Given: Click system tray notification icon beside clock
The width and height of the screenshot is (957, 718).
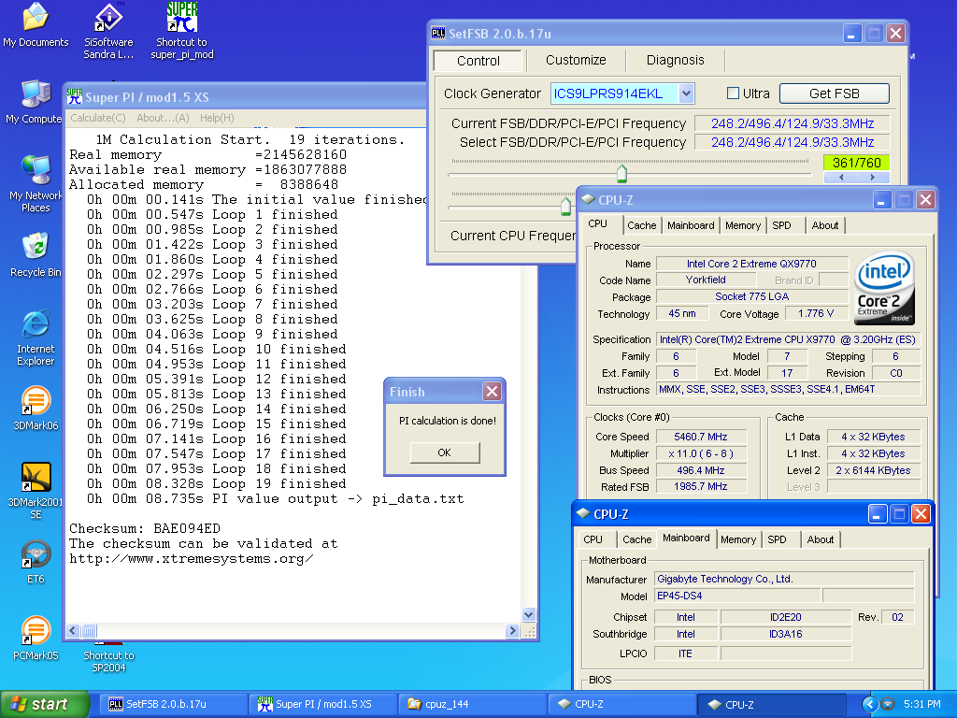Looking at the screenshot, I should pos(888,704).
